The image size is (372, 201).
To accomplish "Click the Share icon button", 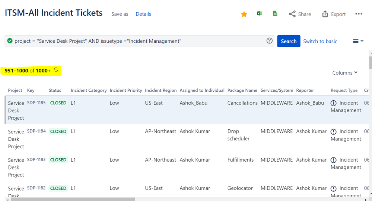I will [300, 14].
